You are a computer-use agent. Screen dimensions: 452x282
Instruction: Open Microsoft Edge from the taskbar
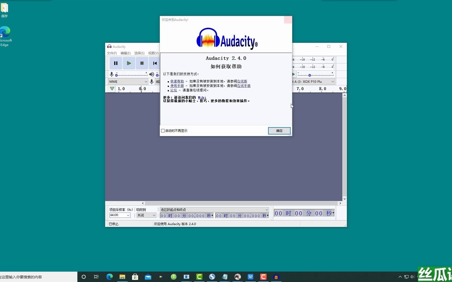(109, 277)
